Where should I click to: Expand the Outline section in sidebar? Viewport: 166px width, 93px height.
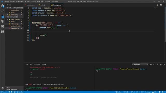pyautogui.click(x=15, y=87)
